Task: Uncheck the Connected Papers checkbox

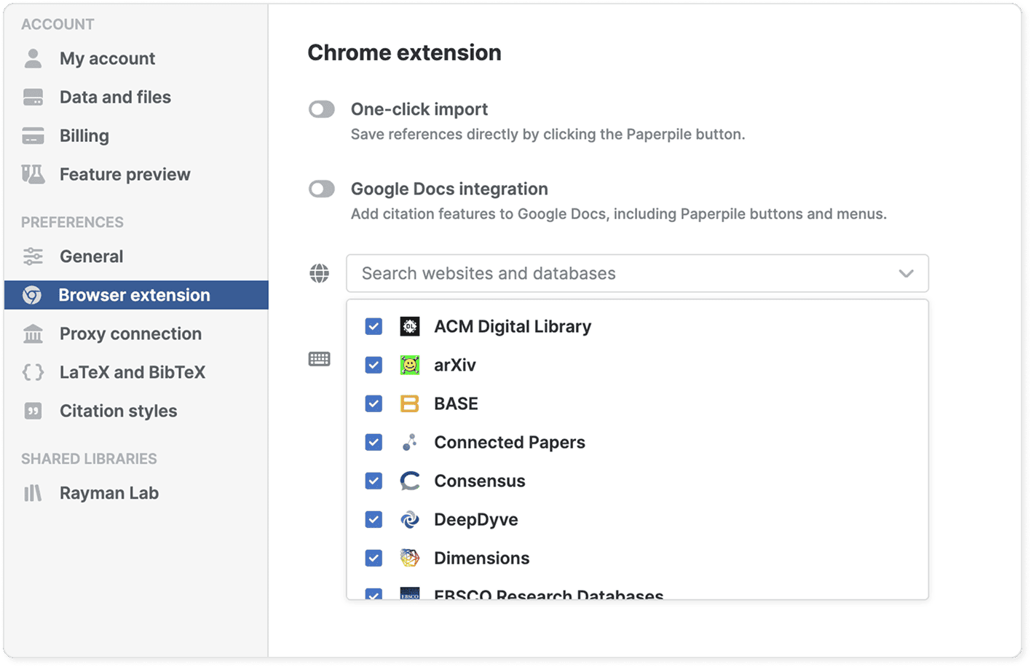Action: [374, 442]
